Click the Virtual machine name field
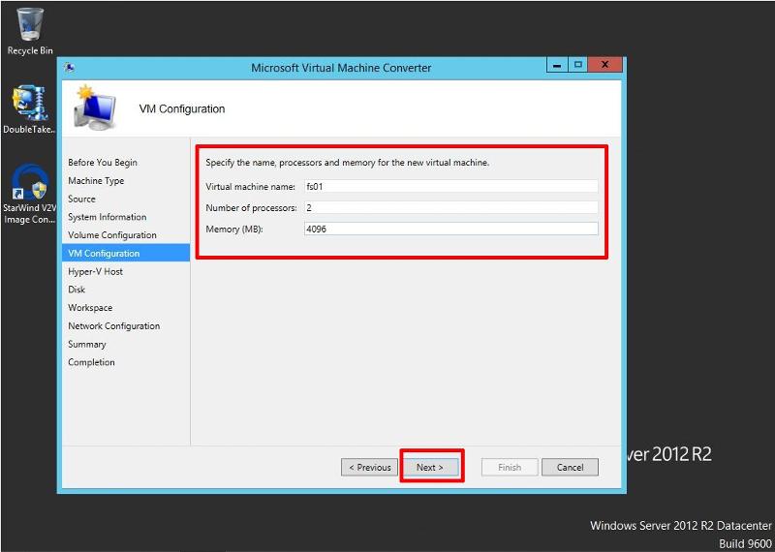This screenshot has width=775, height=552. coord(450,187)
